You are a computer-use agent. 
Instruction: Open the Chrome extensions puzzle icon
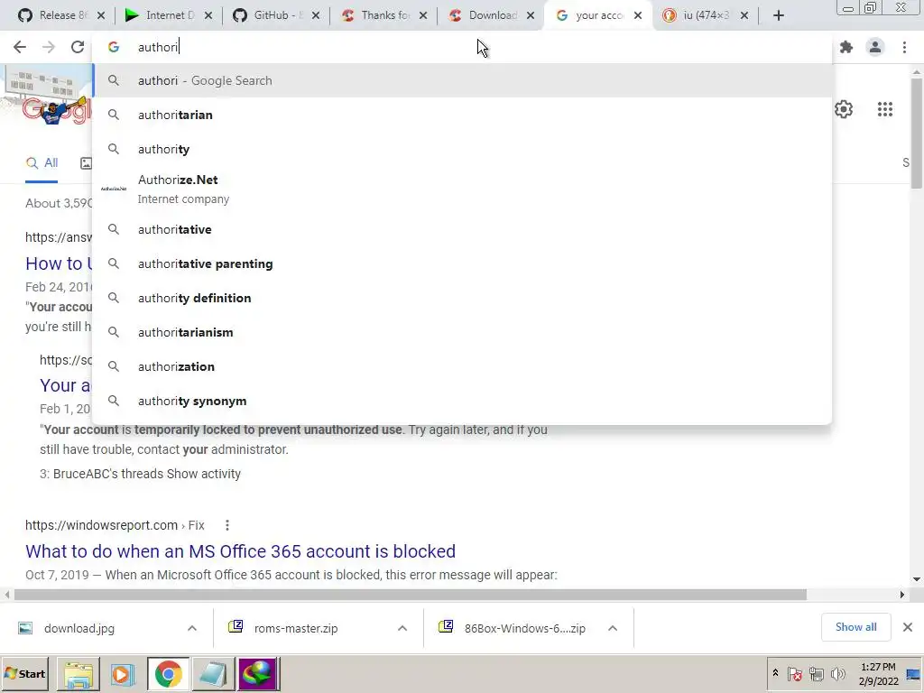pyautogui.click(x=846, y=47)
